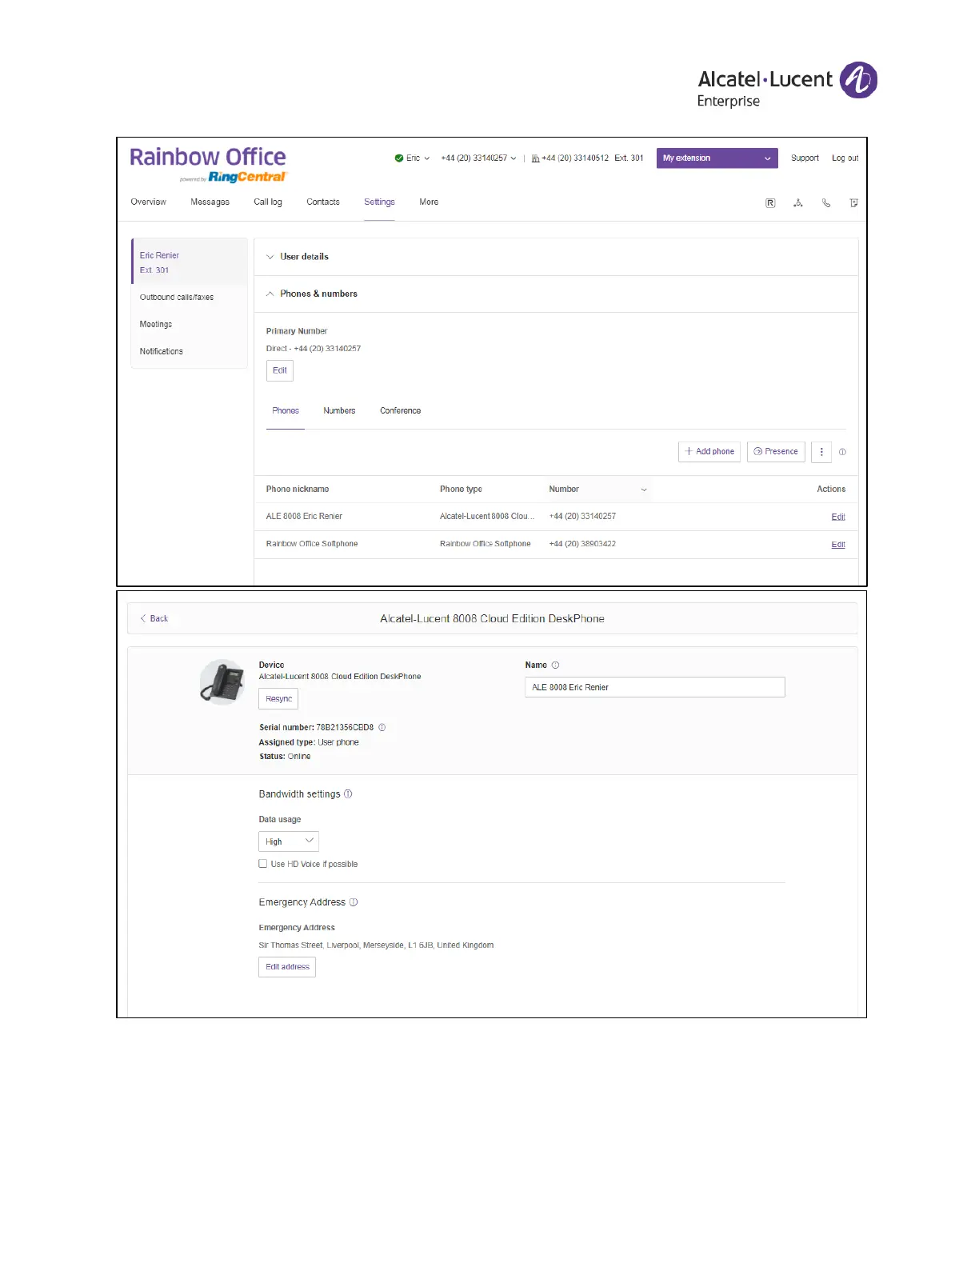Screen dimensions: 979x1267
Task: Expand the User details section
Action: [x=304, y=257]
